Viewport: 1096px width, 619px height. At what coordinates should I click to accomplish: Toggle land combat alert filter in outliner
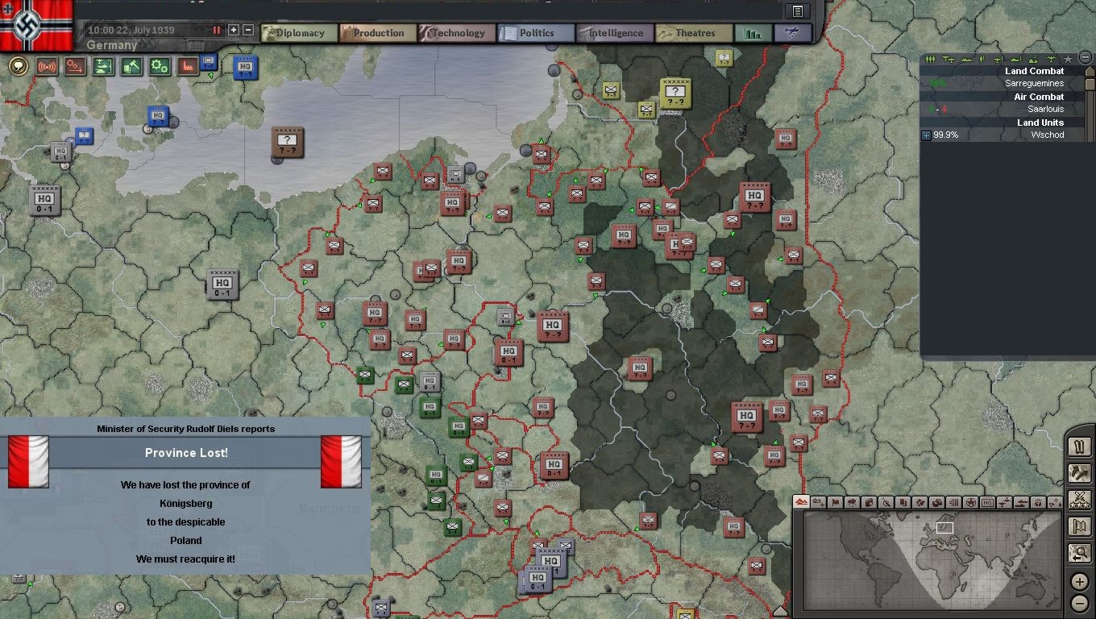click(981, 60)
